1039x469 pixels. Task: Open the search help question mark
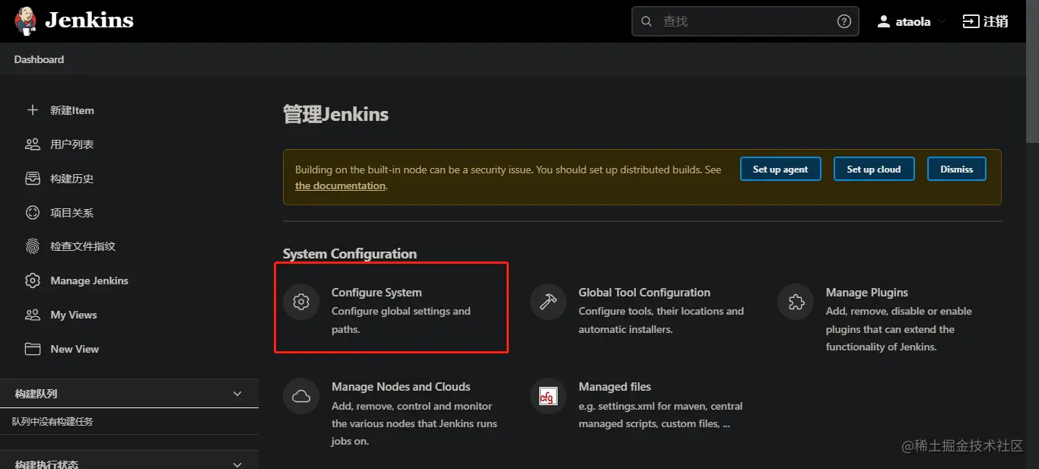tap(844, 21)
